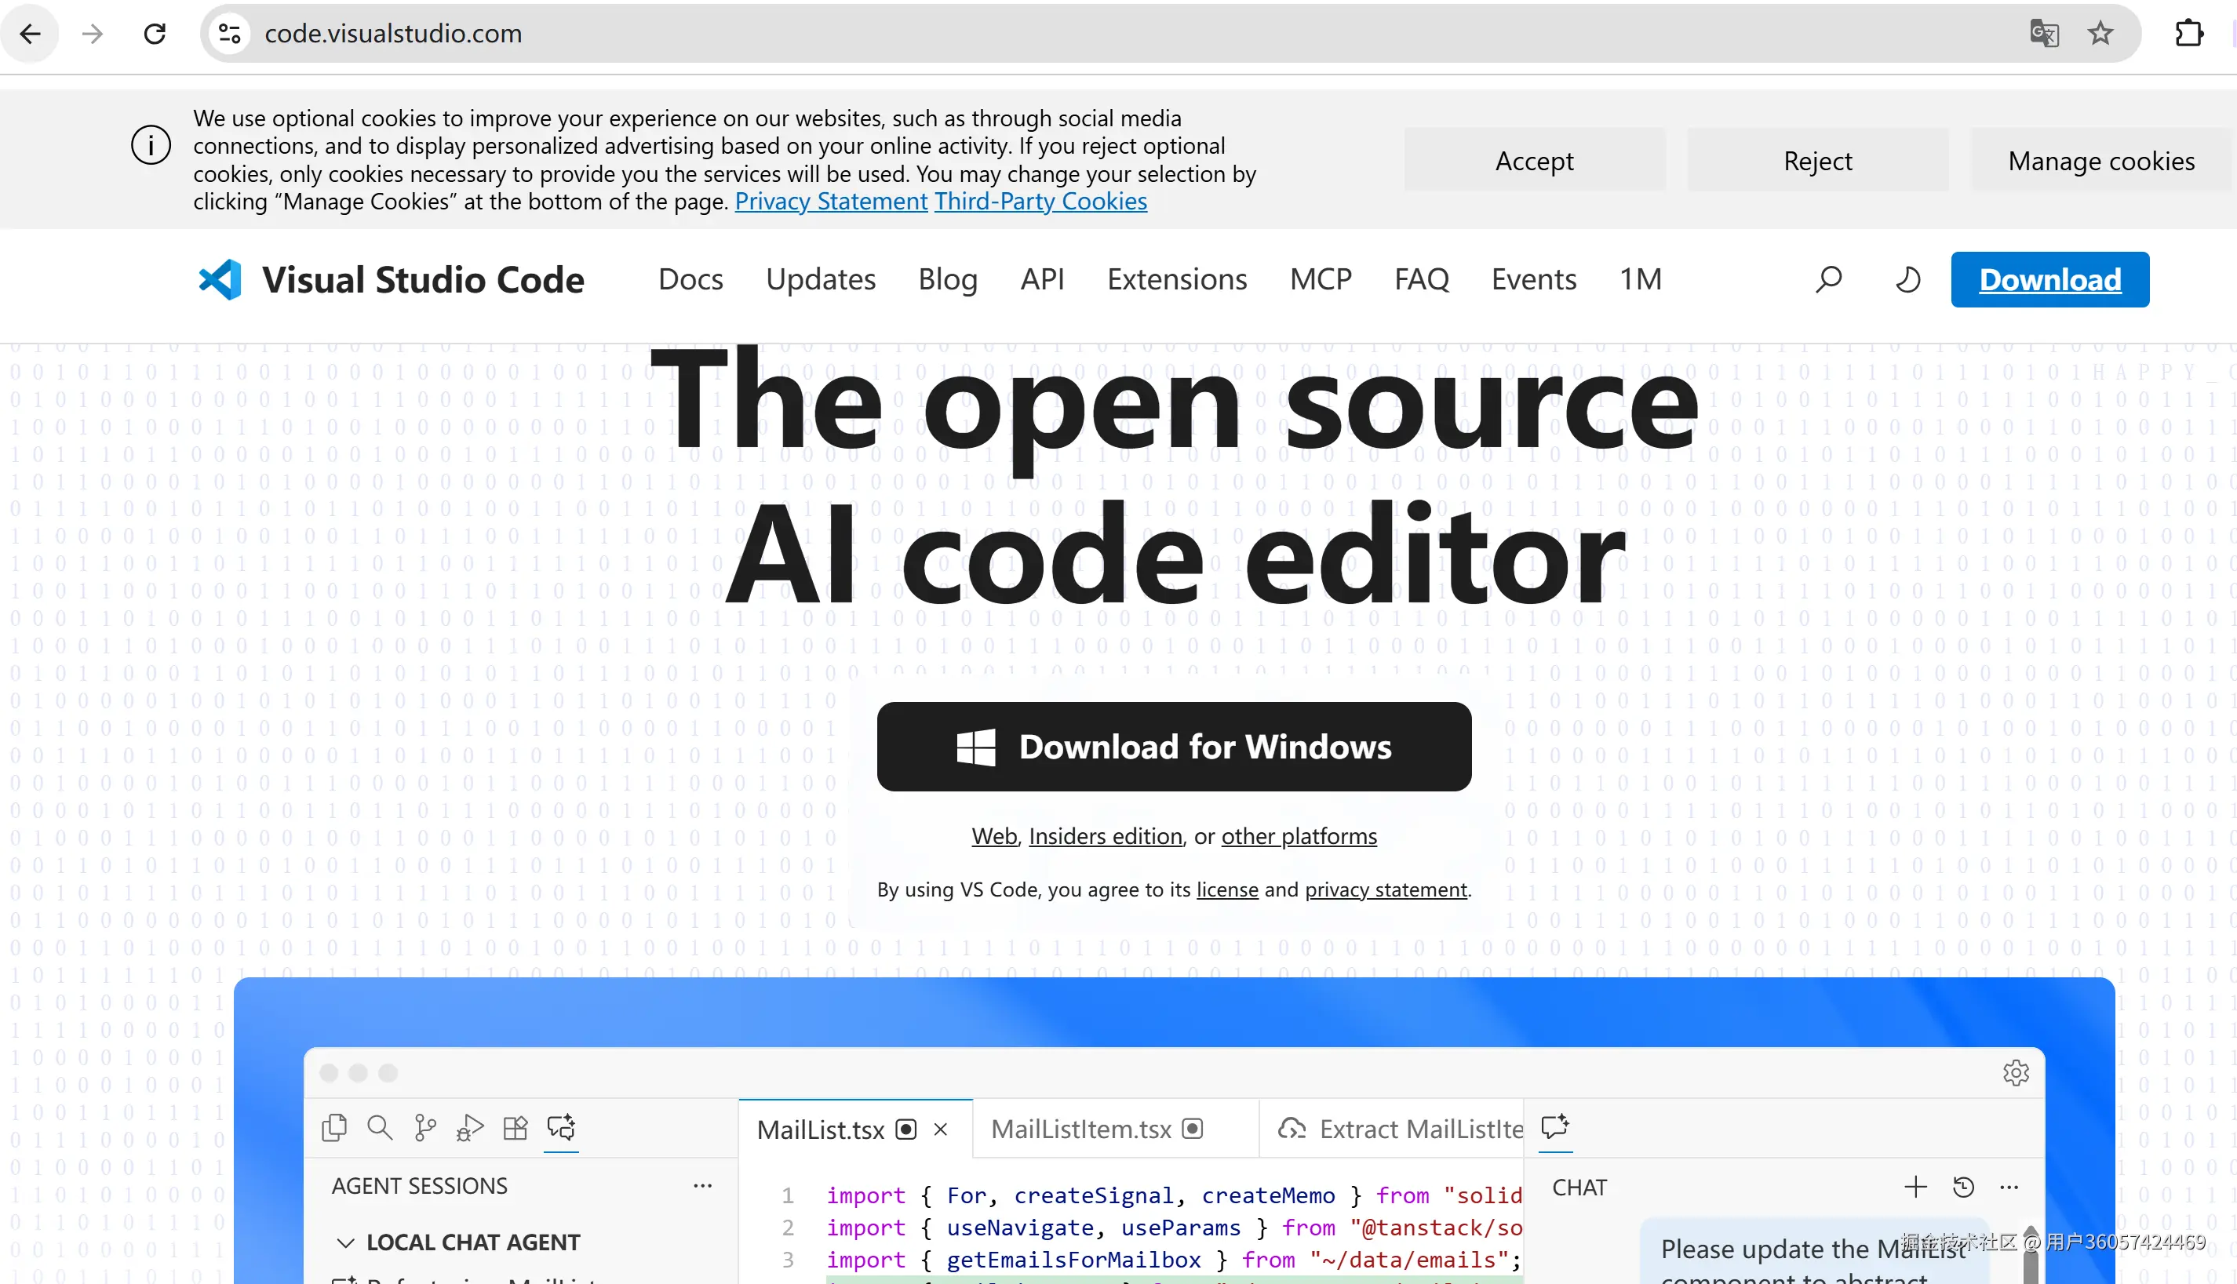Reject optional cookies
The image size is (2237, 1284).
point(1817,161)
